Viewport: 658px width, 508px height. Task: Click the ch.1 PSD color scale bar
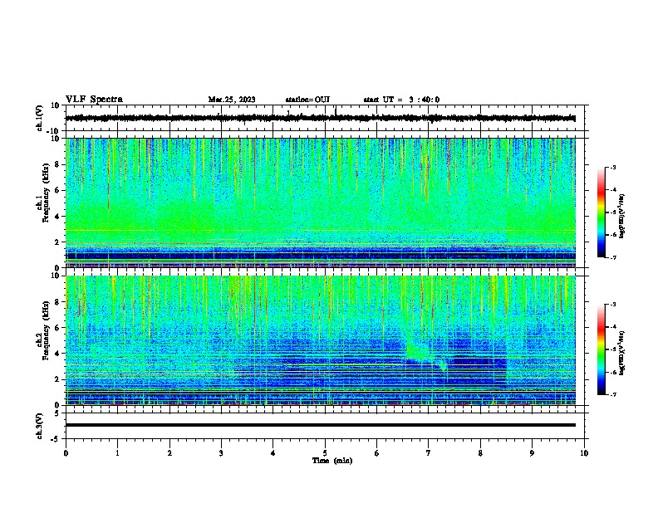[602, 212]
